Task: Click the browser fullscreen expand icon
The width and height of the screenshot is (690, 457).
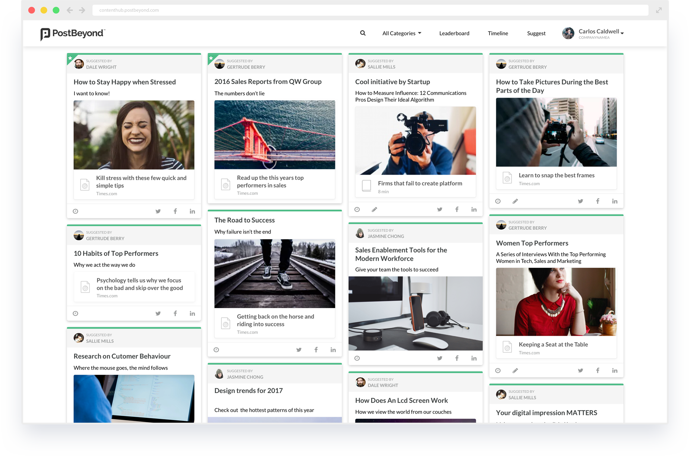Action: 659,10
